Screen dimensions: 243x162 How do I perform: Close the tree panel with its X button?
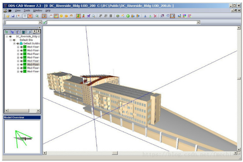point(40,28)
